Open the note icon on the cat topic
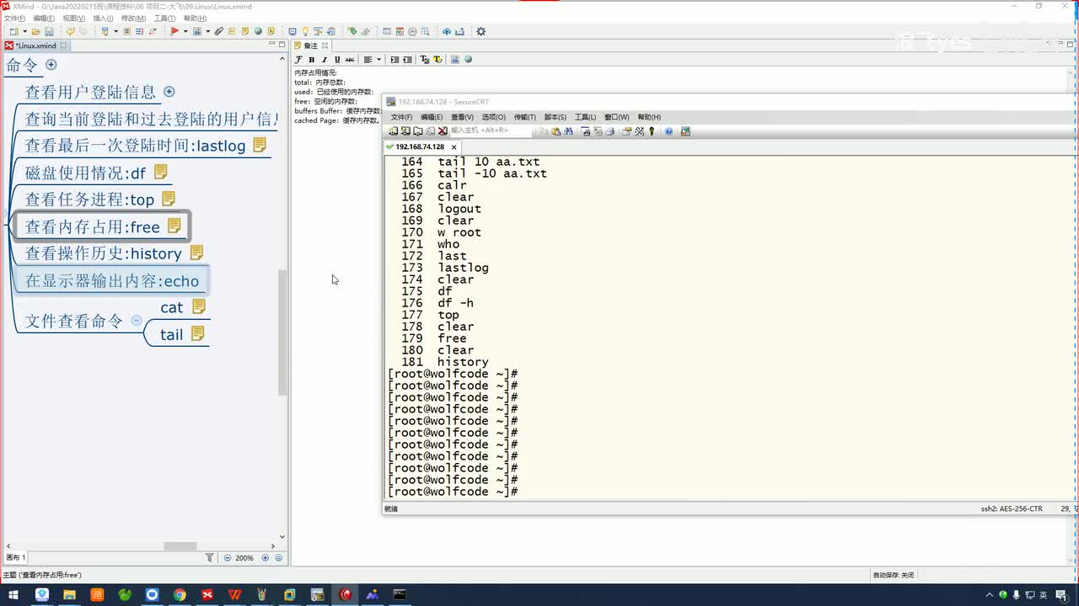 (x=199, y=306)
